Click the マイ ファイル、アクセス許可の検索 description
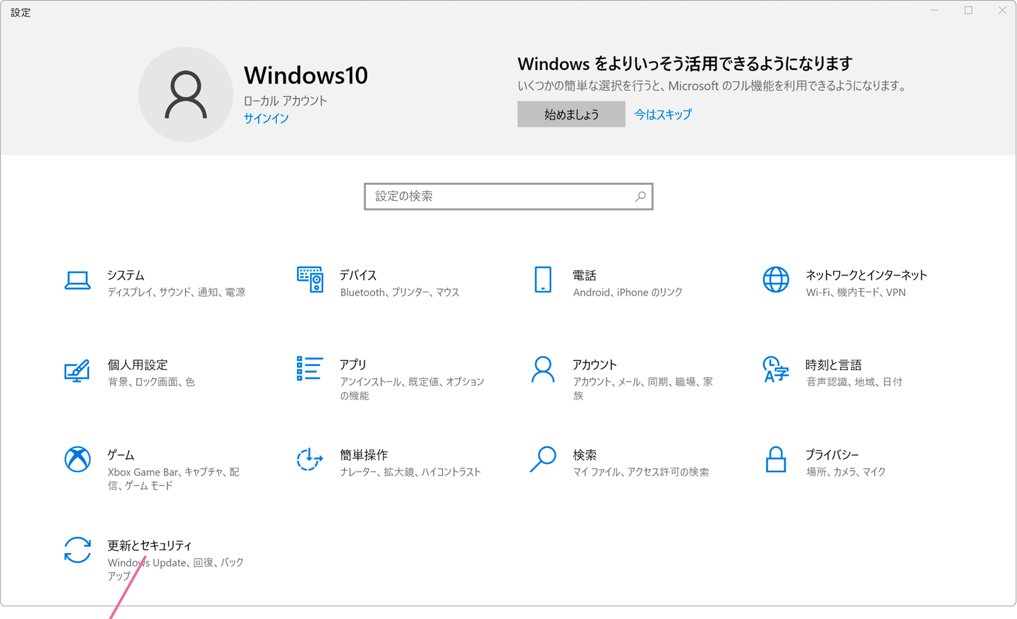This screenshot has height=619, width=1017. click(641, 472)
